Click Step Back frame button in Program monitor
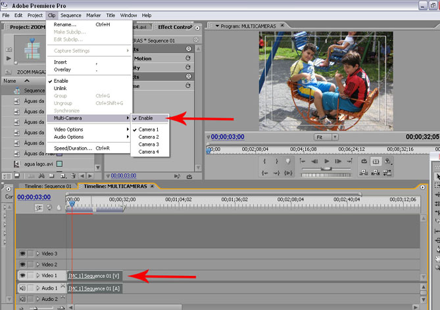This screenshot has width=440, height=310. [314, 161]
